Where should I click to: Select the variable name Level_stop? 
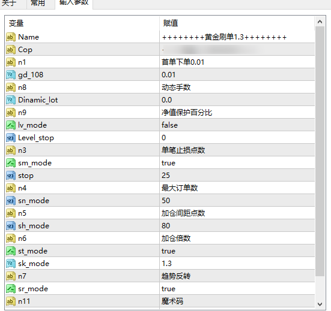[36, 138]
